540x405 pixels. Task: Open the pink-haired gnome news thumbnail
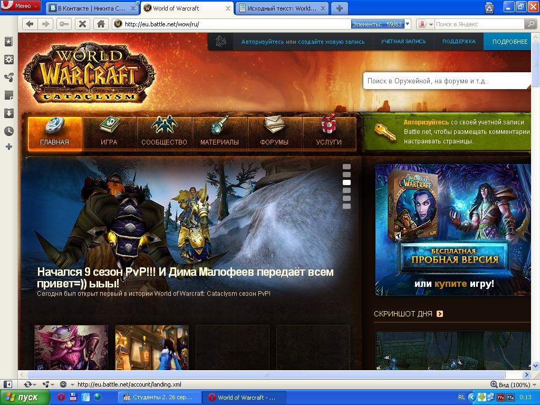point(71,347)
